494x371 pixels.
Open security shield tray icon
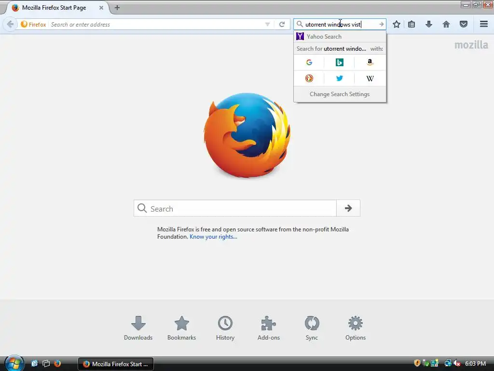click(417, 363)
